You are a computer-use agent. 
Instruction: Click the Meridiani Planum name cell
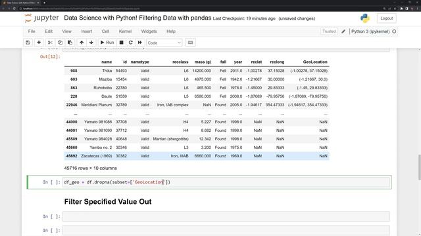click(97, 105)
